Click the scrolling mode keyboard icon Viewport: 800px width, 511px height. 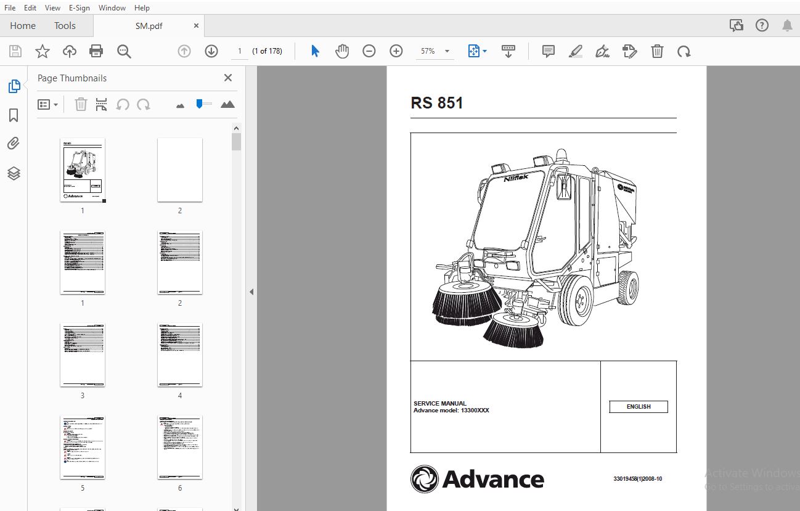pos(508,51)
